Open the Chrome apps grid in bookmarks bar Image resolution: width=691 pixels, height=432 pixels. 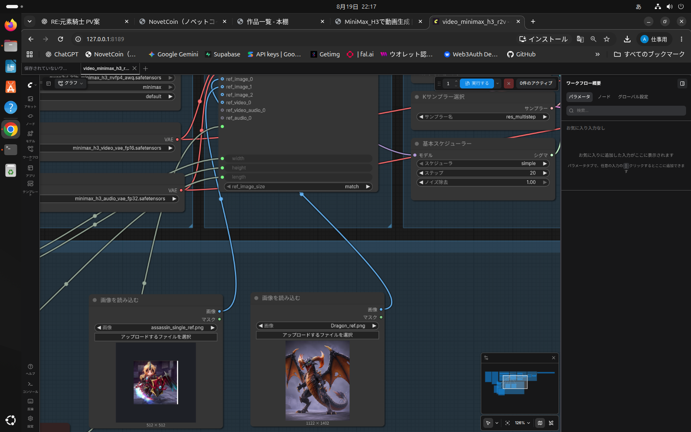pyautogui.click(x=30, y=54)
